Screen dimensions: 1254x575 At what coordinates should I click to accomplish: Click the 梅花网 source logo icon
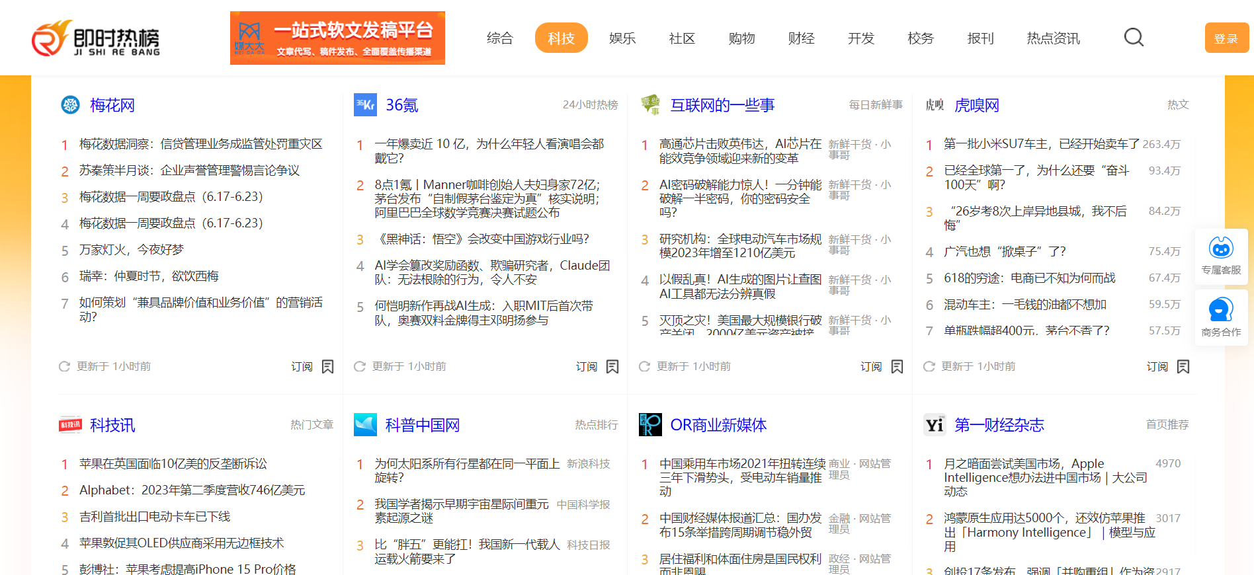(x=70, y=104)
